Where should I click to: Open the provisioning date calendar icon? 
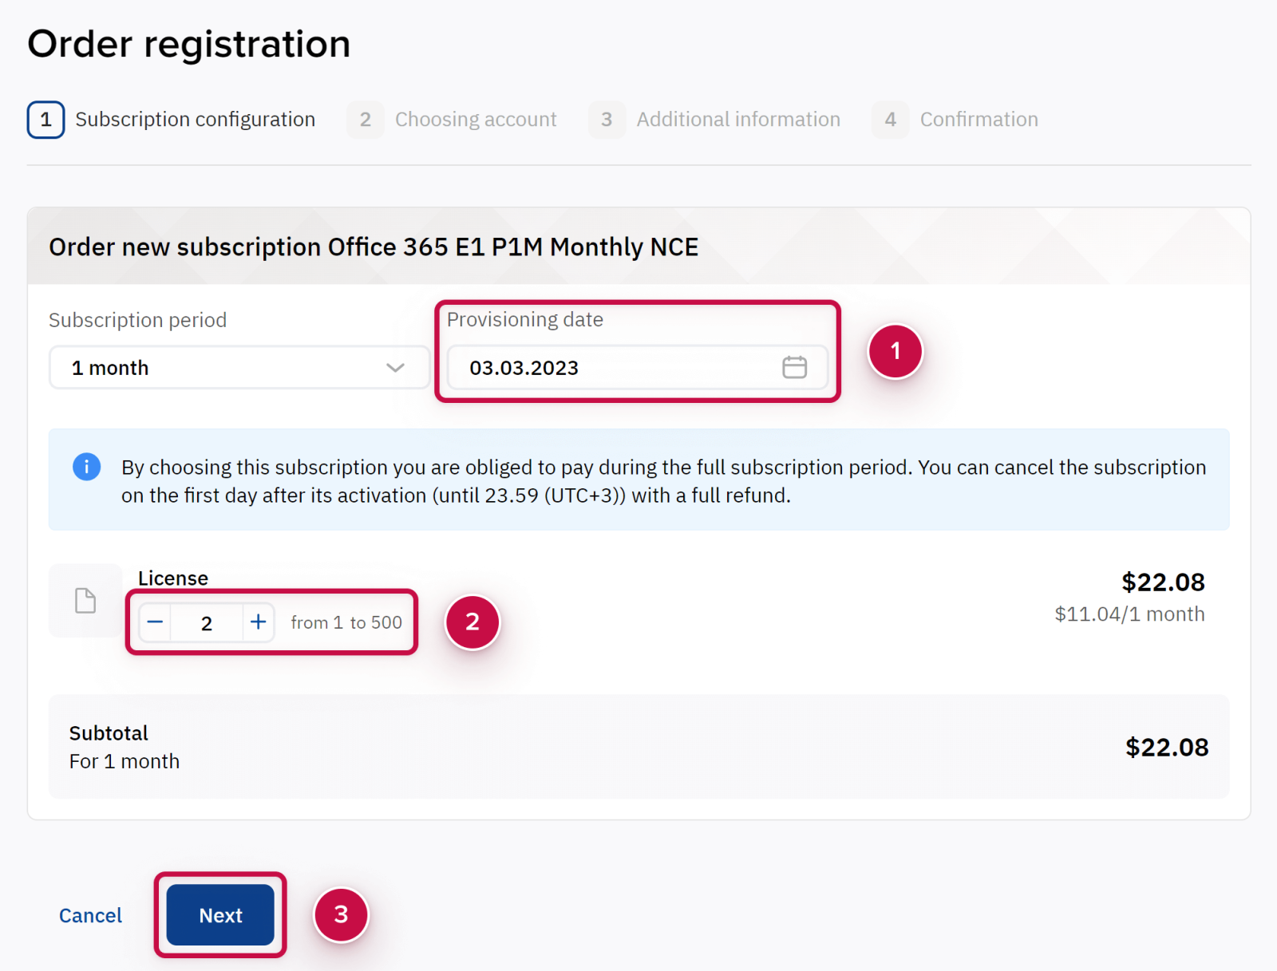(794, 367)
